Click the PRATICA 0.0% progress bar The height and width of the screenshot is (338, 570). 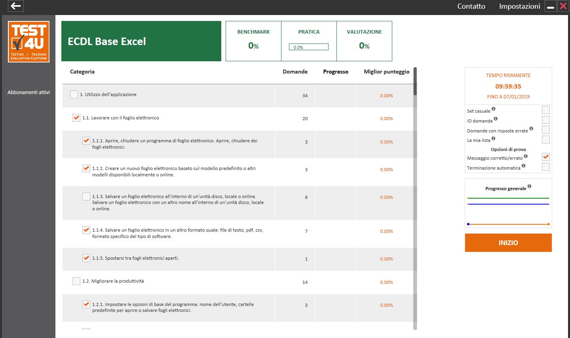(309, 47)
